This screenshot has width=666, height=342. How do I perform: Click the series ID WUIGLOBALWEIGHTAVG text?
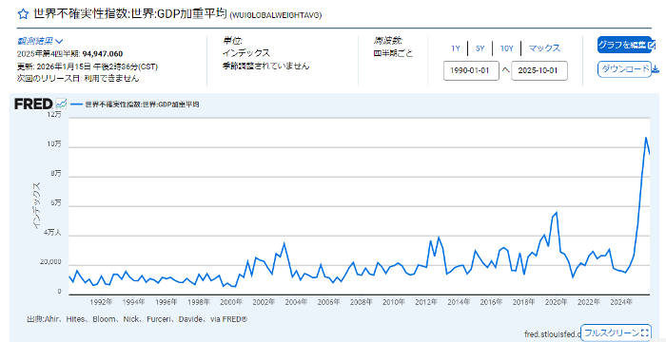click(x=276, y=15)
